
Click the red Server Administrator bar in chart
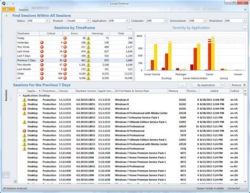pos(195,59)
